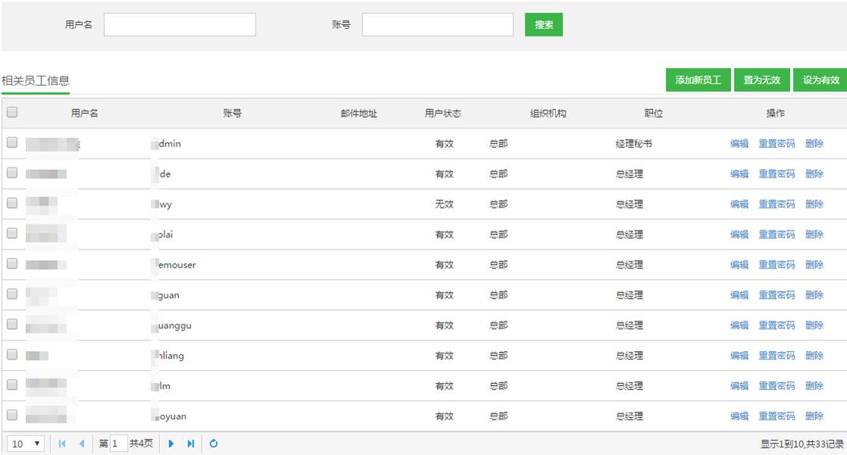Jump to the last page icon

coord(191,444)
